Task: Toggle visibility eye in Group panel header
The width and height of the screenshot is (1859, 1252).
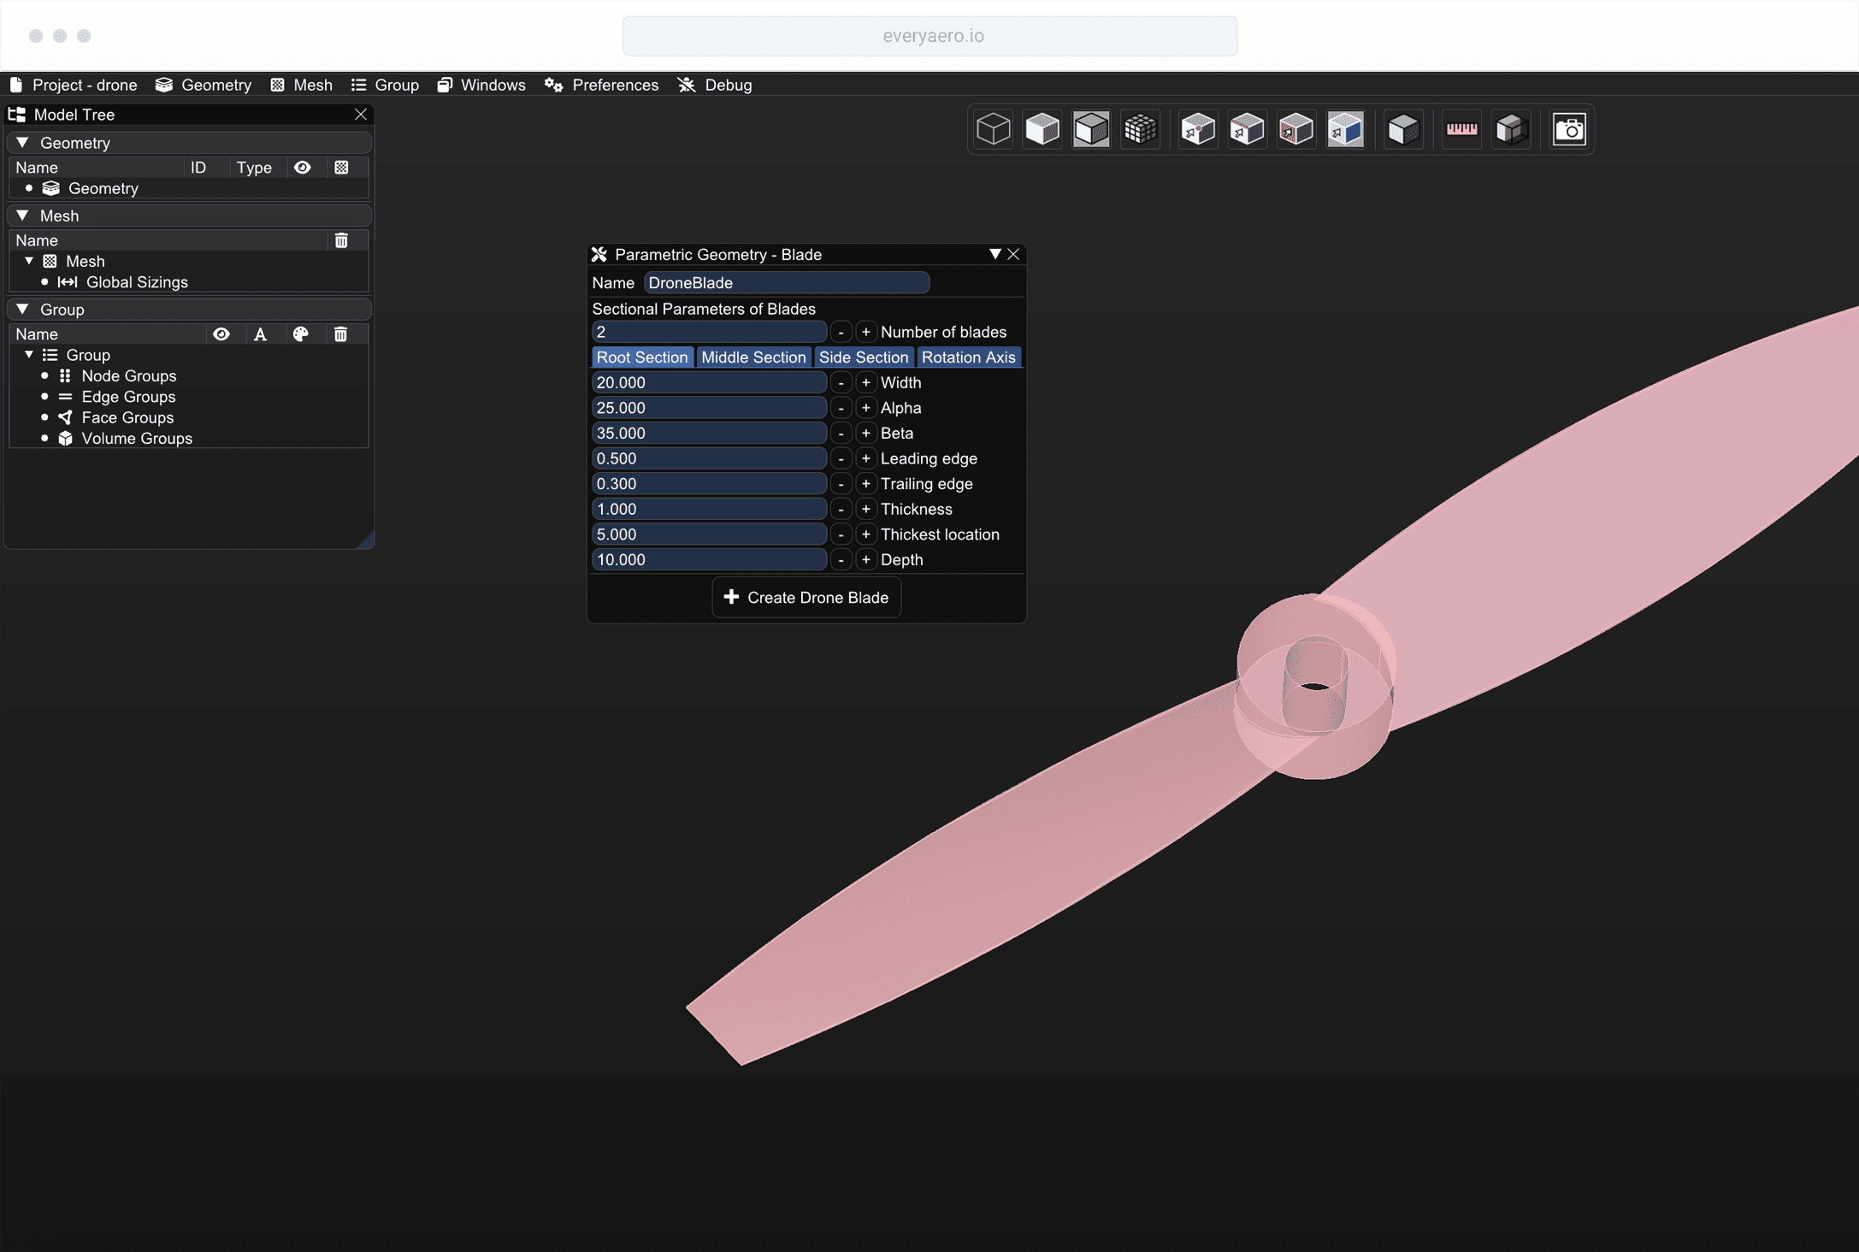Action: [x=221, y=334]
